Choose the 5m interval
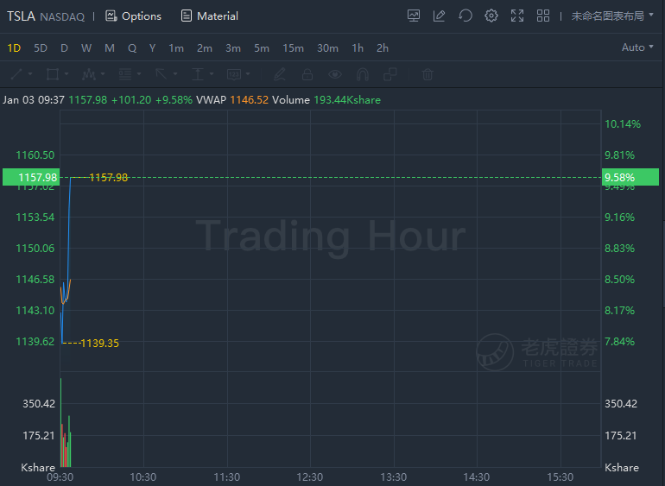This screenshot has height=486, width=665. click(262, 48)
